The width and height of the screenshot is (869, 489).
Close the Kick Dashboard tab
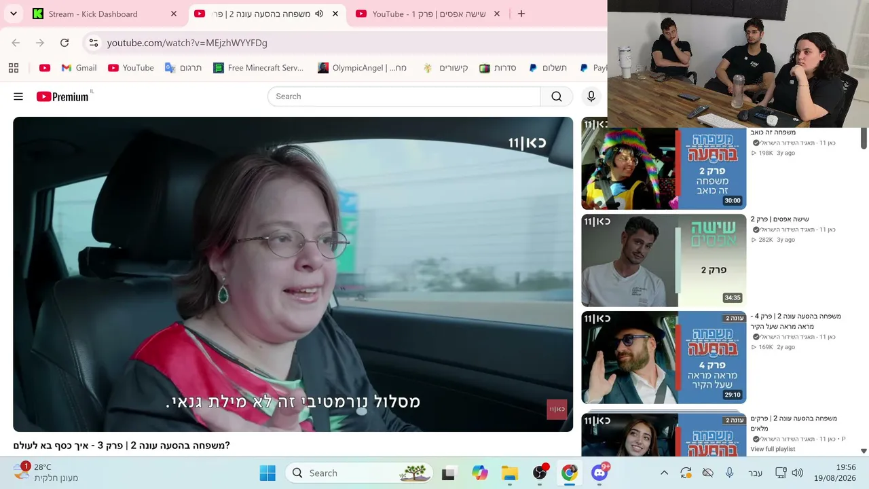pyautogui.click(x=174, y=14)
